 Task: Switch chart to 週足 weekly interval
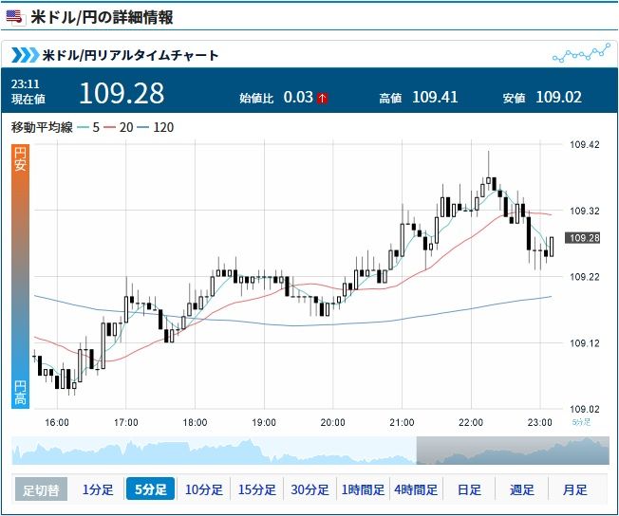(x=521, y=489)
